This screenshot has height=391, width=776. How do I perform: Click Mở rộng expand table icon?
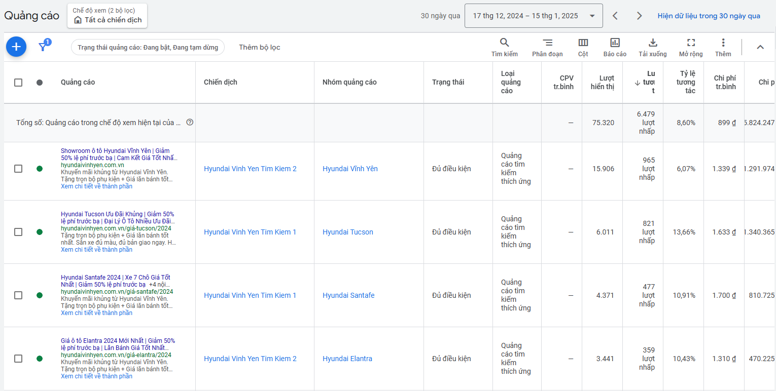tap(691, 47)
